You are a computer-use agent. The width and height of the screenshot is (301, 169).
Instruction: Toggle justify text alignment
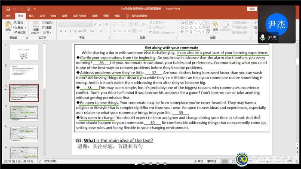coord(129,31)
